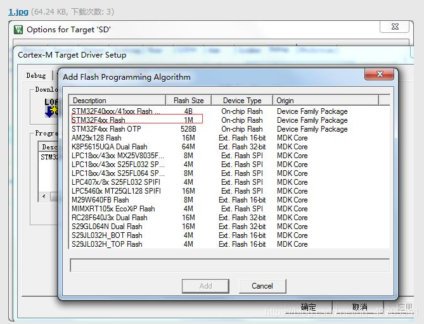Click the Add button
Image resolution: width=424 pixels, height=324 pixels.
[x=205, y=286]
